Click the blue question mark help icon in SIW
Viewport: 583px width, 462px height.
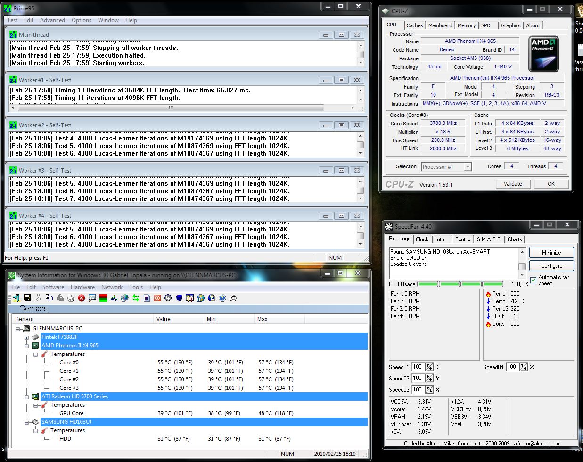click(x=222, y=298)
